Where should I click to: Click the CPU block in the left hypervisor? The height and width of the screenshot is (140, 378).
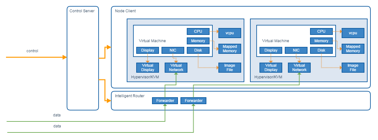[198, 31]
